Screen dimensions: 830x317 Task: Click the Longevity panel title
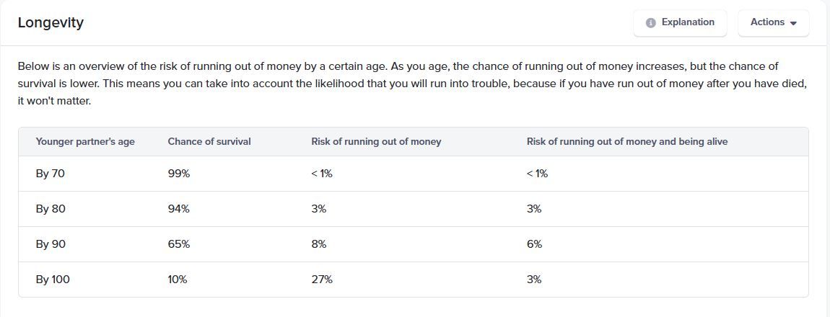tap(51, 23)
